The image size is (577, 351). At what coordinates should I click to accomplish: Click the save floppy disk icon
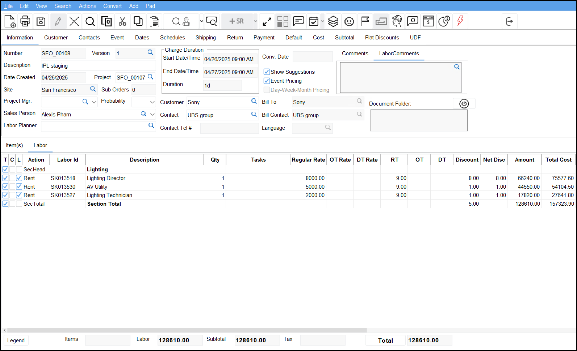pos(41,21)
